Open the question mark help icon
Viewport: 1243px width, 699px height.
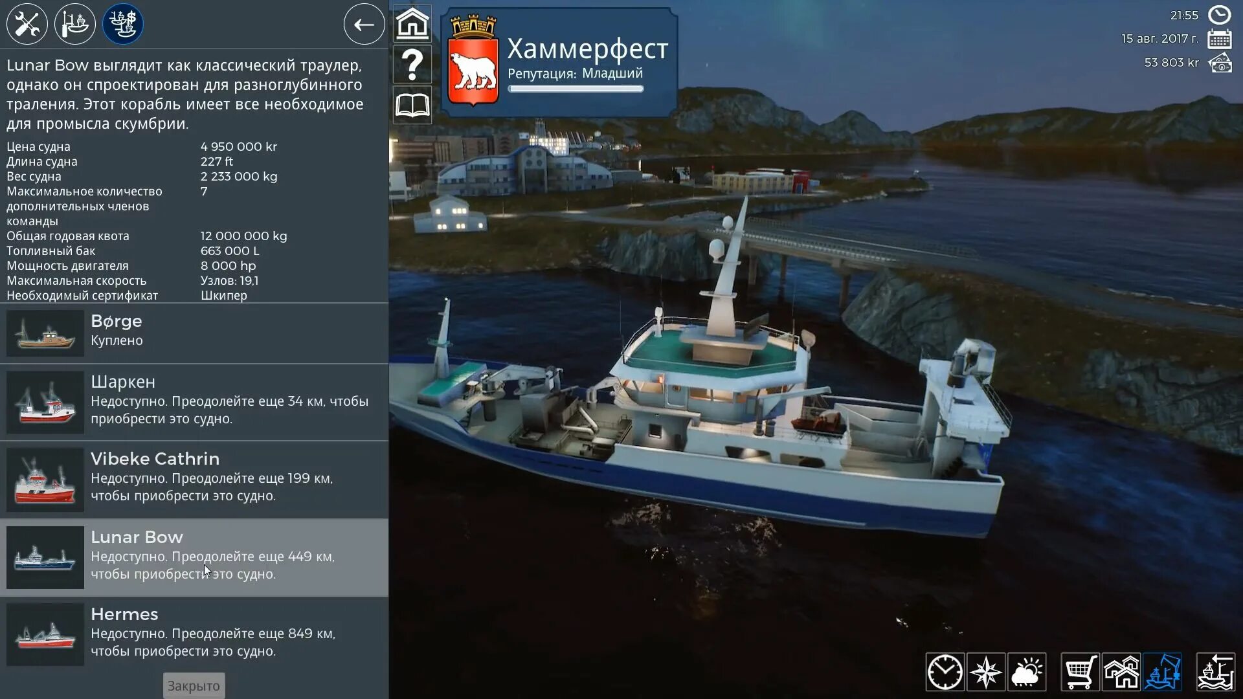tap(412, 64)
